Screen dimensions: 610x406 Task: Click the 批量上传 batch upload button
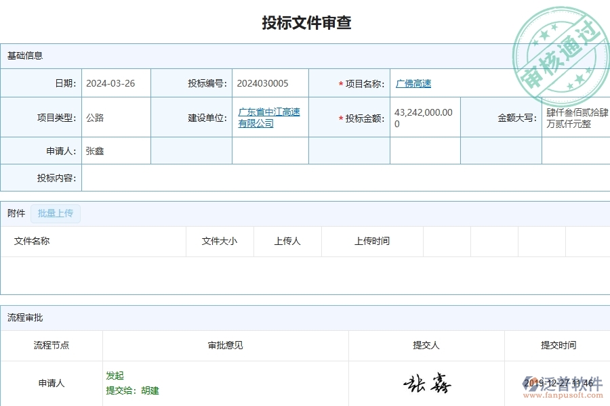tap(56, 213)
